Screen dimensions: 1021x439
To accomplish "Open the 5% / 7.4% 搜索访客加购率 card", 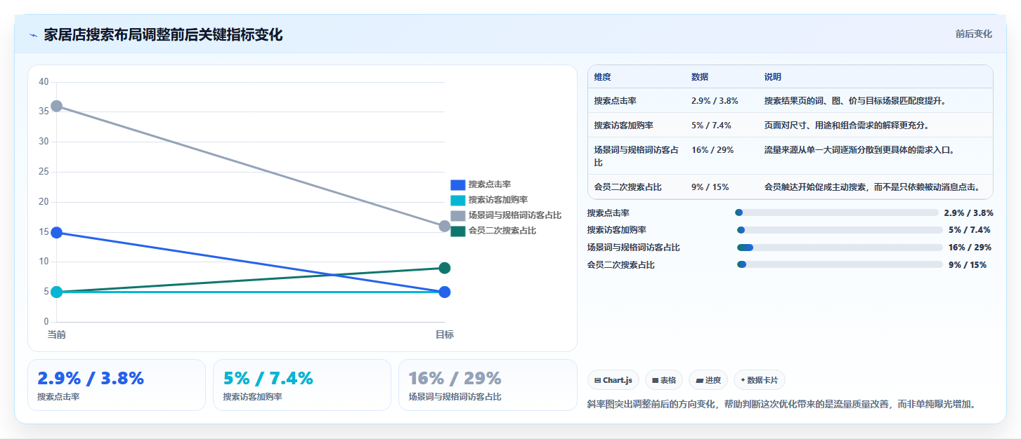I will (x=302, y=385).
